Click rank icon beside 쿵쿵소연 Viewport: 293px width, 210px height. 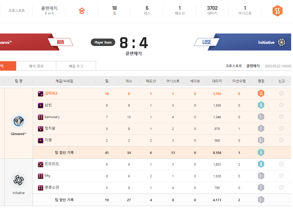(x=40, y=188)
